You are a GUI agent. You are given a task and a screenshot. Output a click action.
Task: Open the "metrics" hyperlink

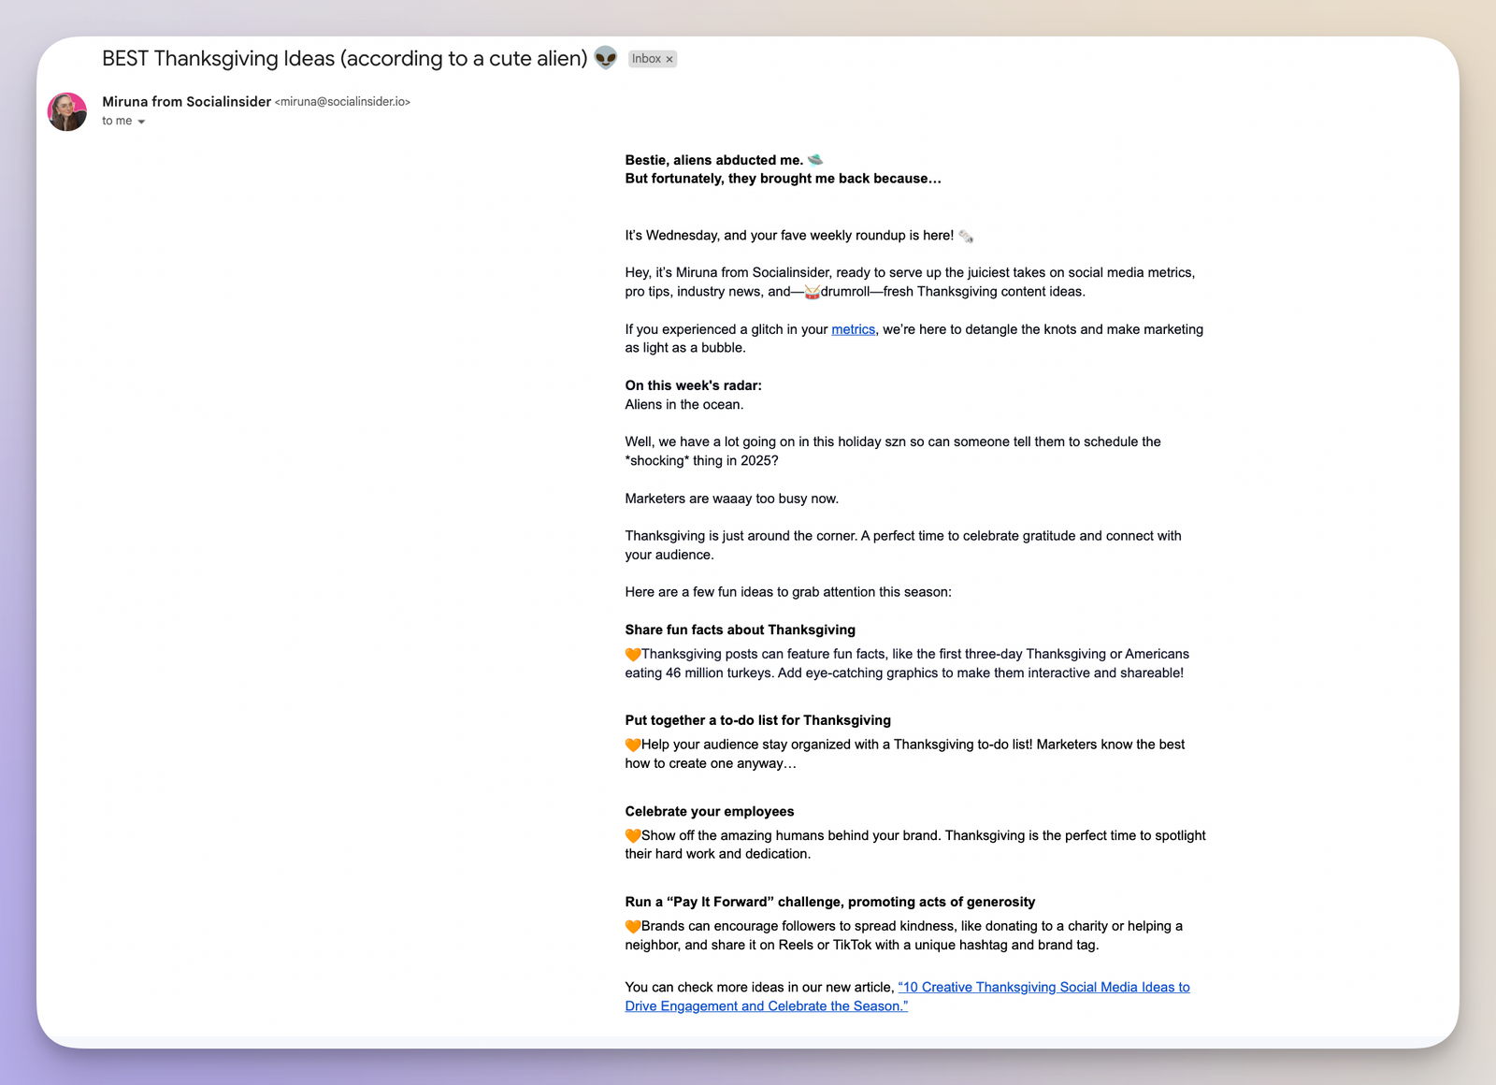point(853,329)
